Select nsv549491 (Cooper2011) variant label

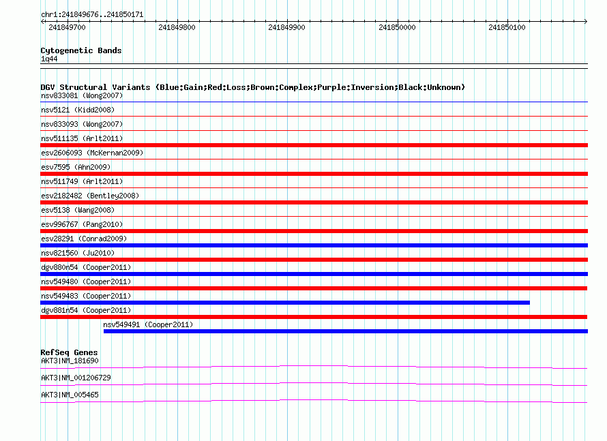click(148, 324)
